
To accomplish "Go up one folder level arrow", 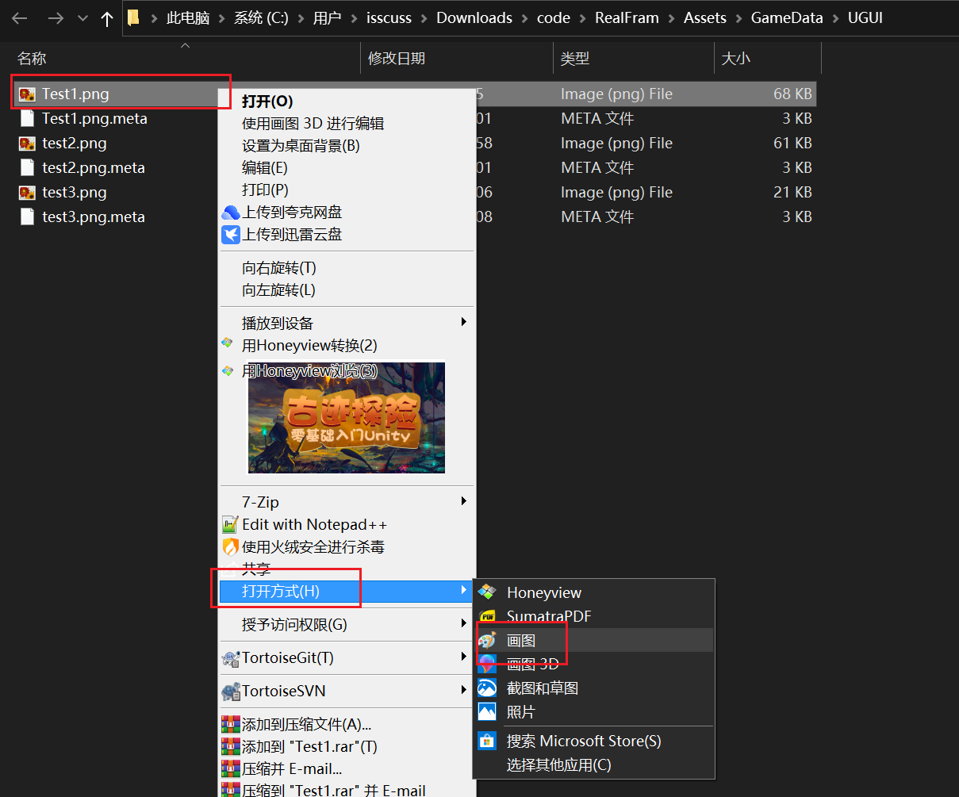I will point(107,18).
